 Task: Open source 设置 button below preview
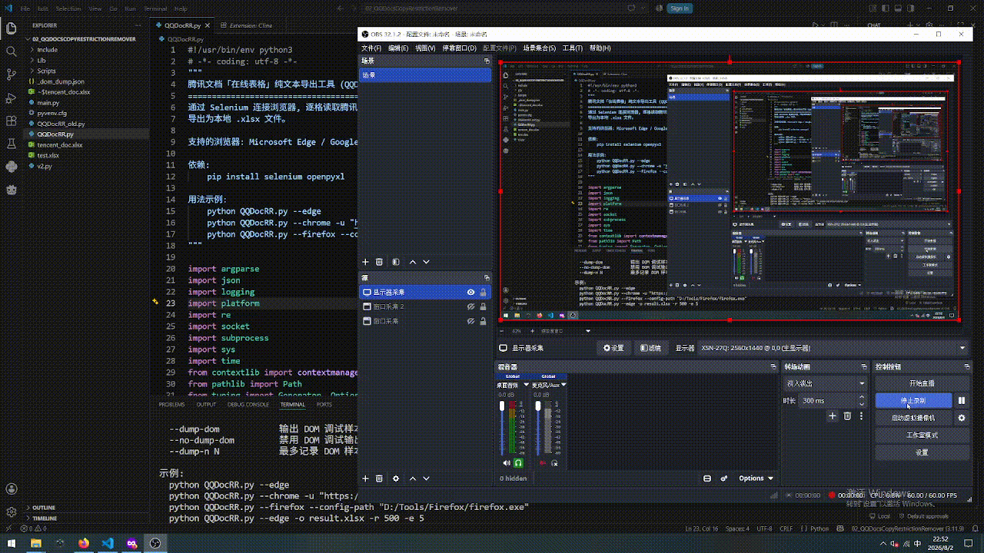tap(613, 348)
